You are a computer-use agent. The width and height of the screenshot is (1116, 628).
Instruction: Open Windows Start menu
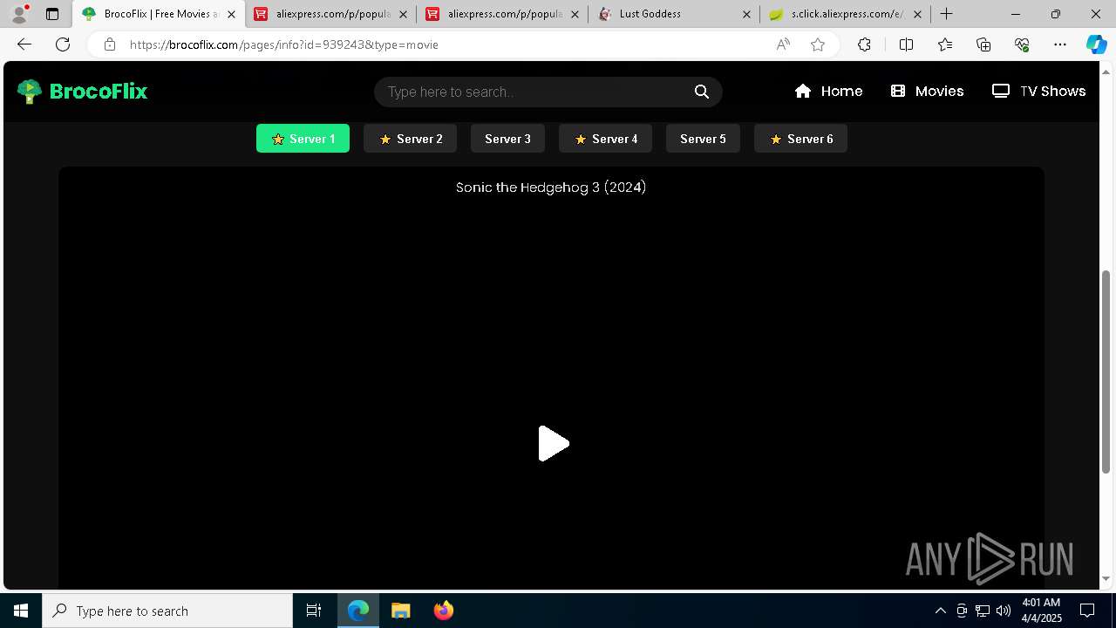(21, 611)
